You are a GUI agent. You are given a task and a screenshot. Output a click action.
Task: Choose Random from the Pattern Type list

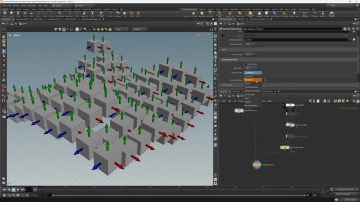(x=253, y=80)
